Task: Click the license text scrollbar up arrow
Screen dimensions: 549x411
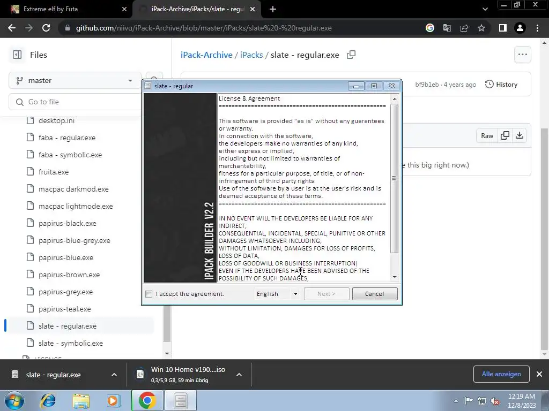Action: 395,99
